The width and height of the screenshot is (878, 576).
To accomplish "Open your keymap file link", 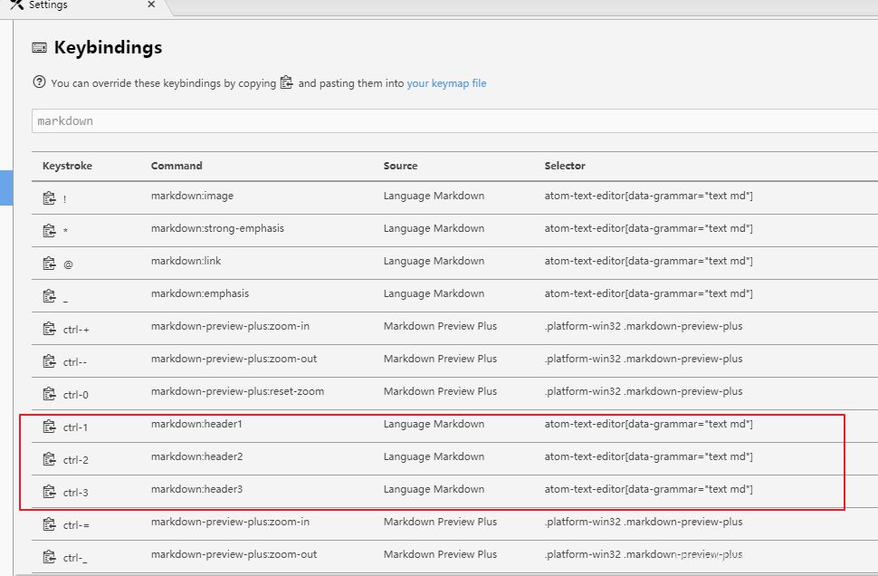I will [x=446, y=83].
